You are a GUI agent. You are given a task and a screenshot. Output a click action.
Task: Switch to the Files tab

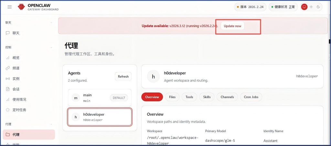click(x=172, y=97)
